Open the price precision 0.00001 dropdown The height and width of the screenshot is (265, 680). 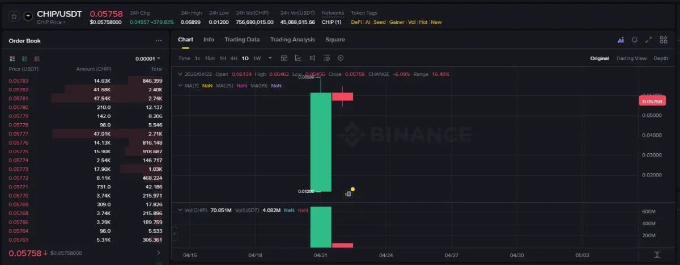click(x=148, y=58)
